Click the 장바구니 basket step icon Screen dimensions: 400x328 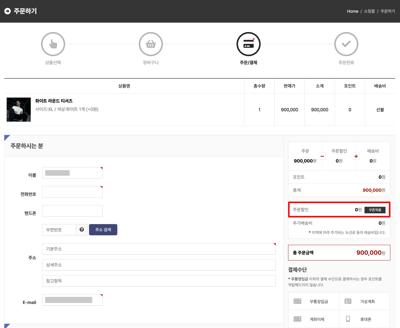click(151, 44)
